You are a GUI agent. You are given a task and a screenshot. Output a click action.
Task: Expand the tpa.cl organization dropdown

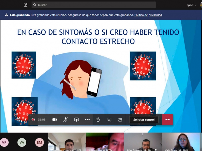coord(192,5)
